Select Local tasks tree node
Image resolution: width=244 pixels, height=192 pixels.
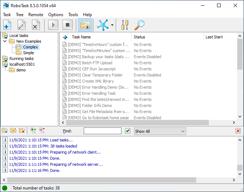coord(19,36)
